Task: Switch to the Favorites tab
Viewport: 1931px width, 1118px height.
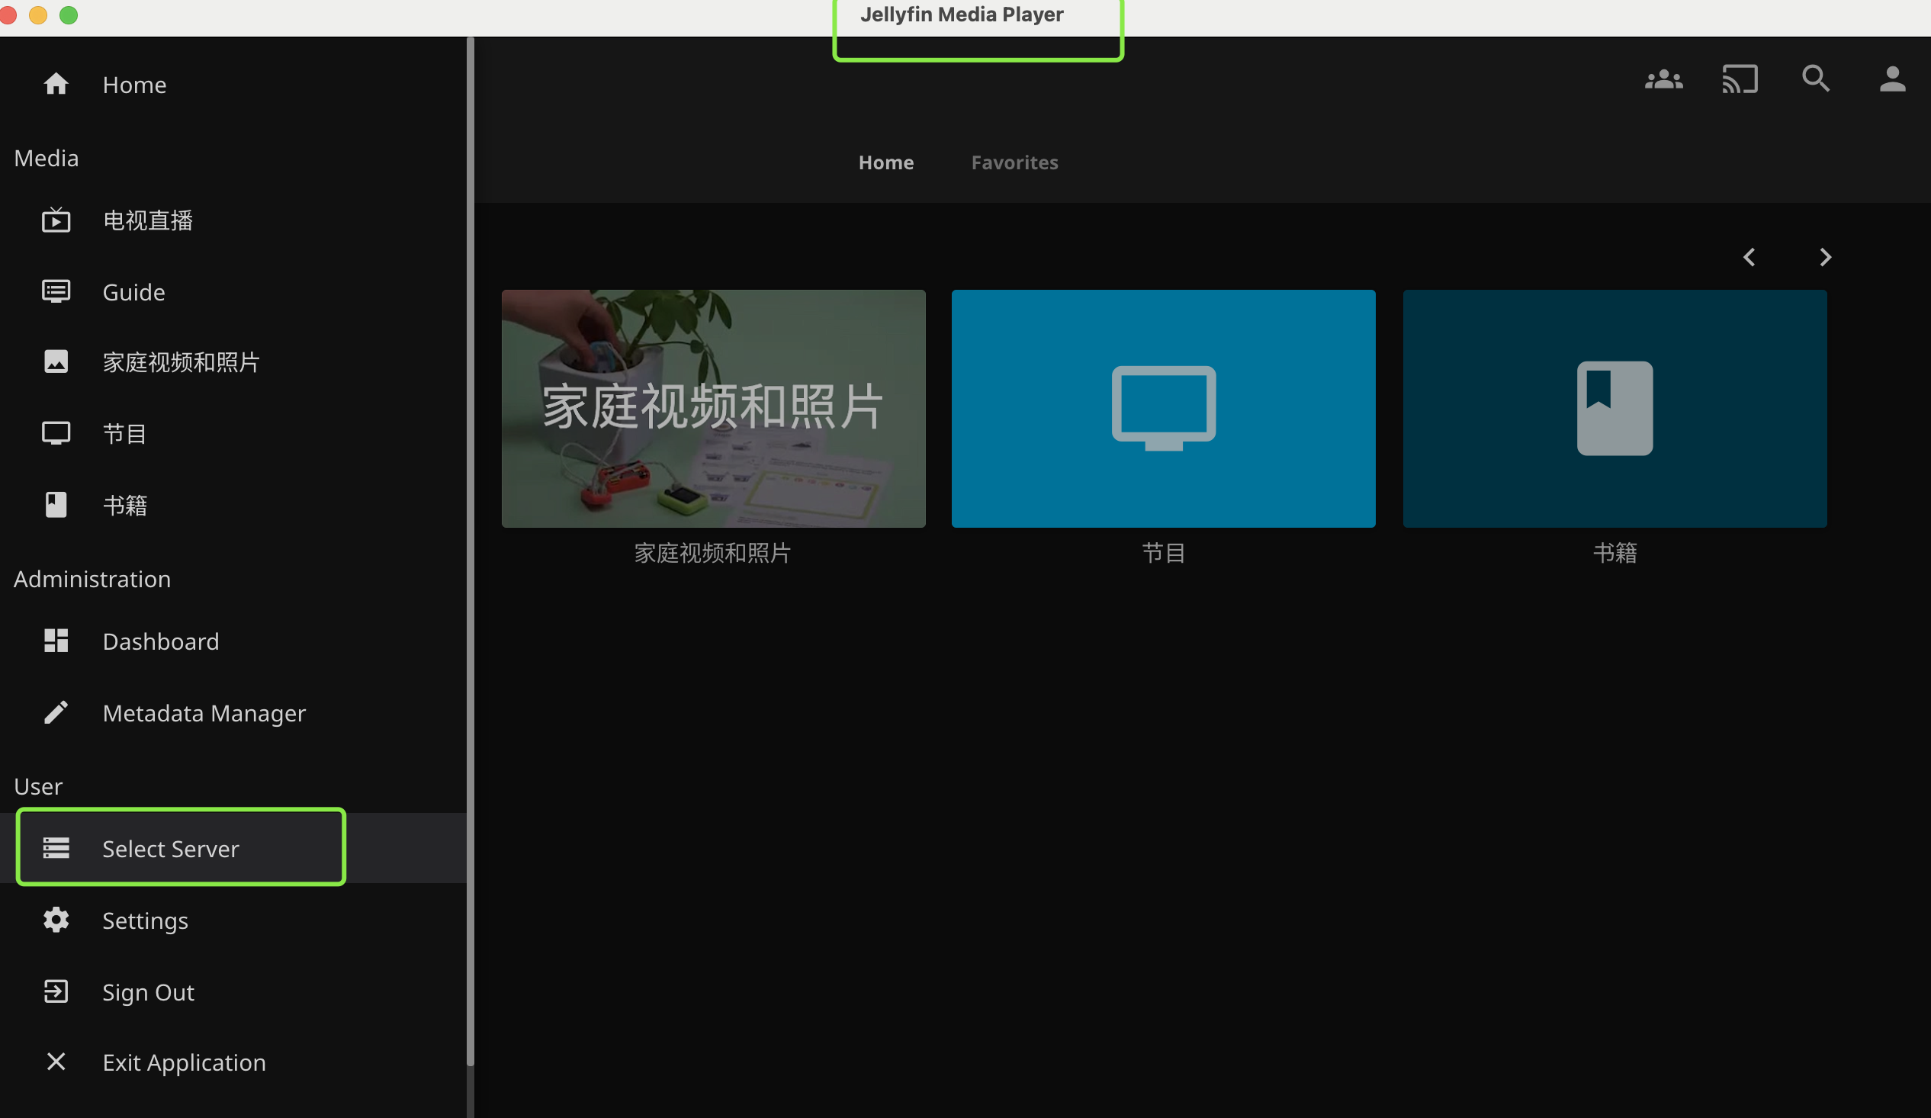Action: pos(1014,162)
